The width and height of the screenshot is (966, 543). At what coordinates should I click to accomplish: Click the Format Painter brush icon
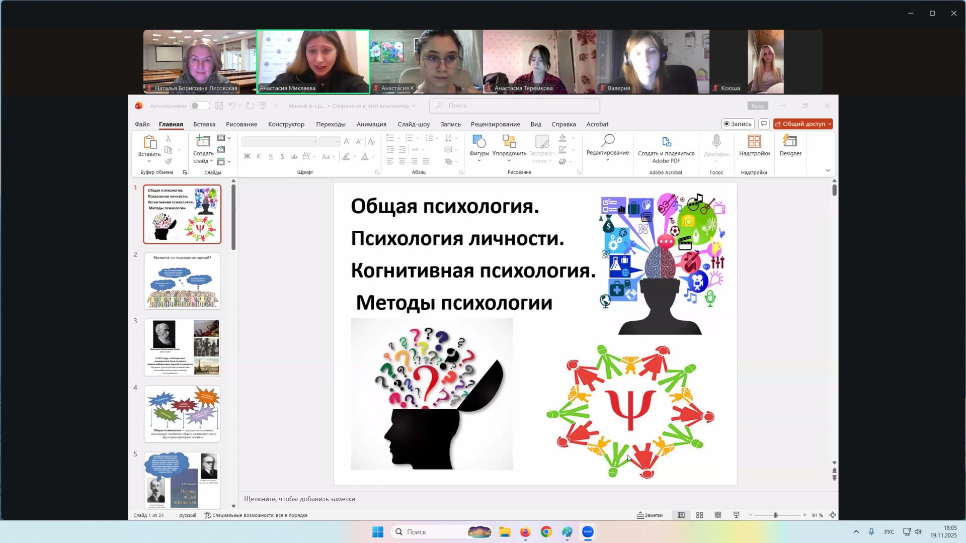[169, 161]
